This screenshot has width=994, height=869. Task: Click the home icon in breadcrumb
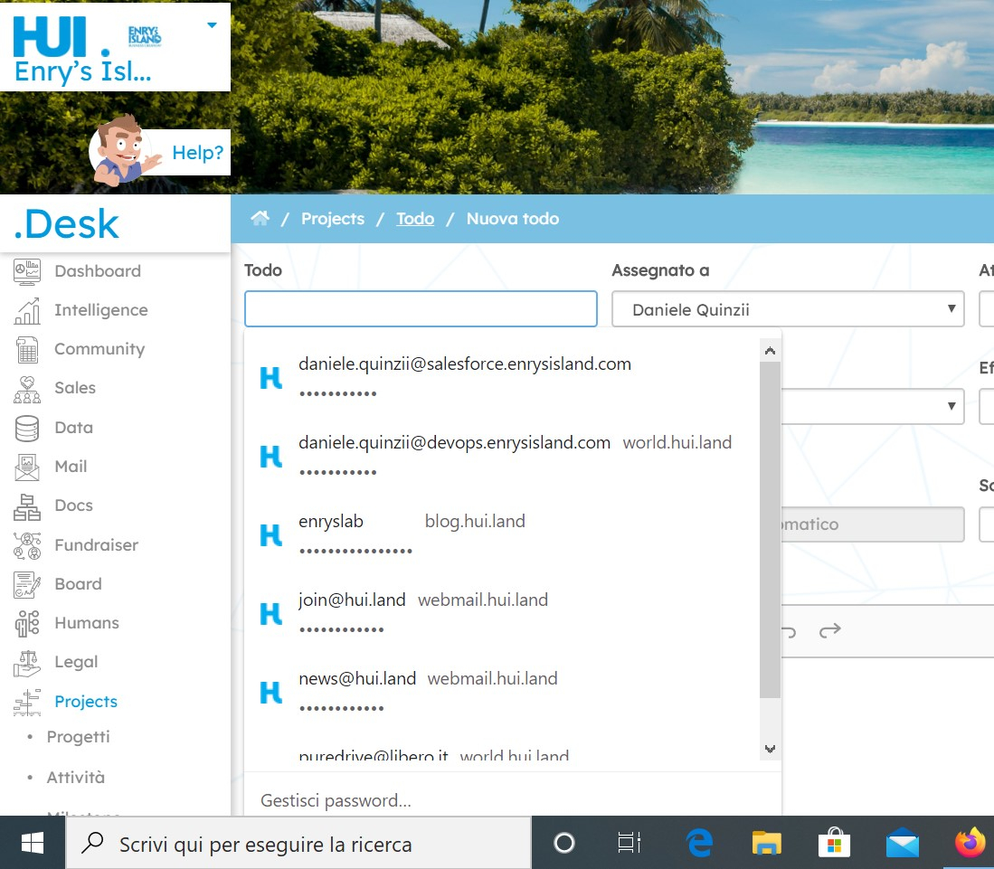(x=260, y=219)
